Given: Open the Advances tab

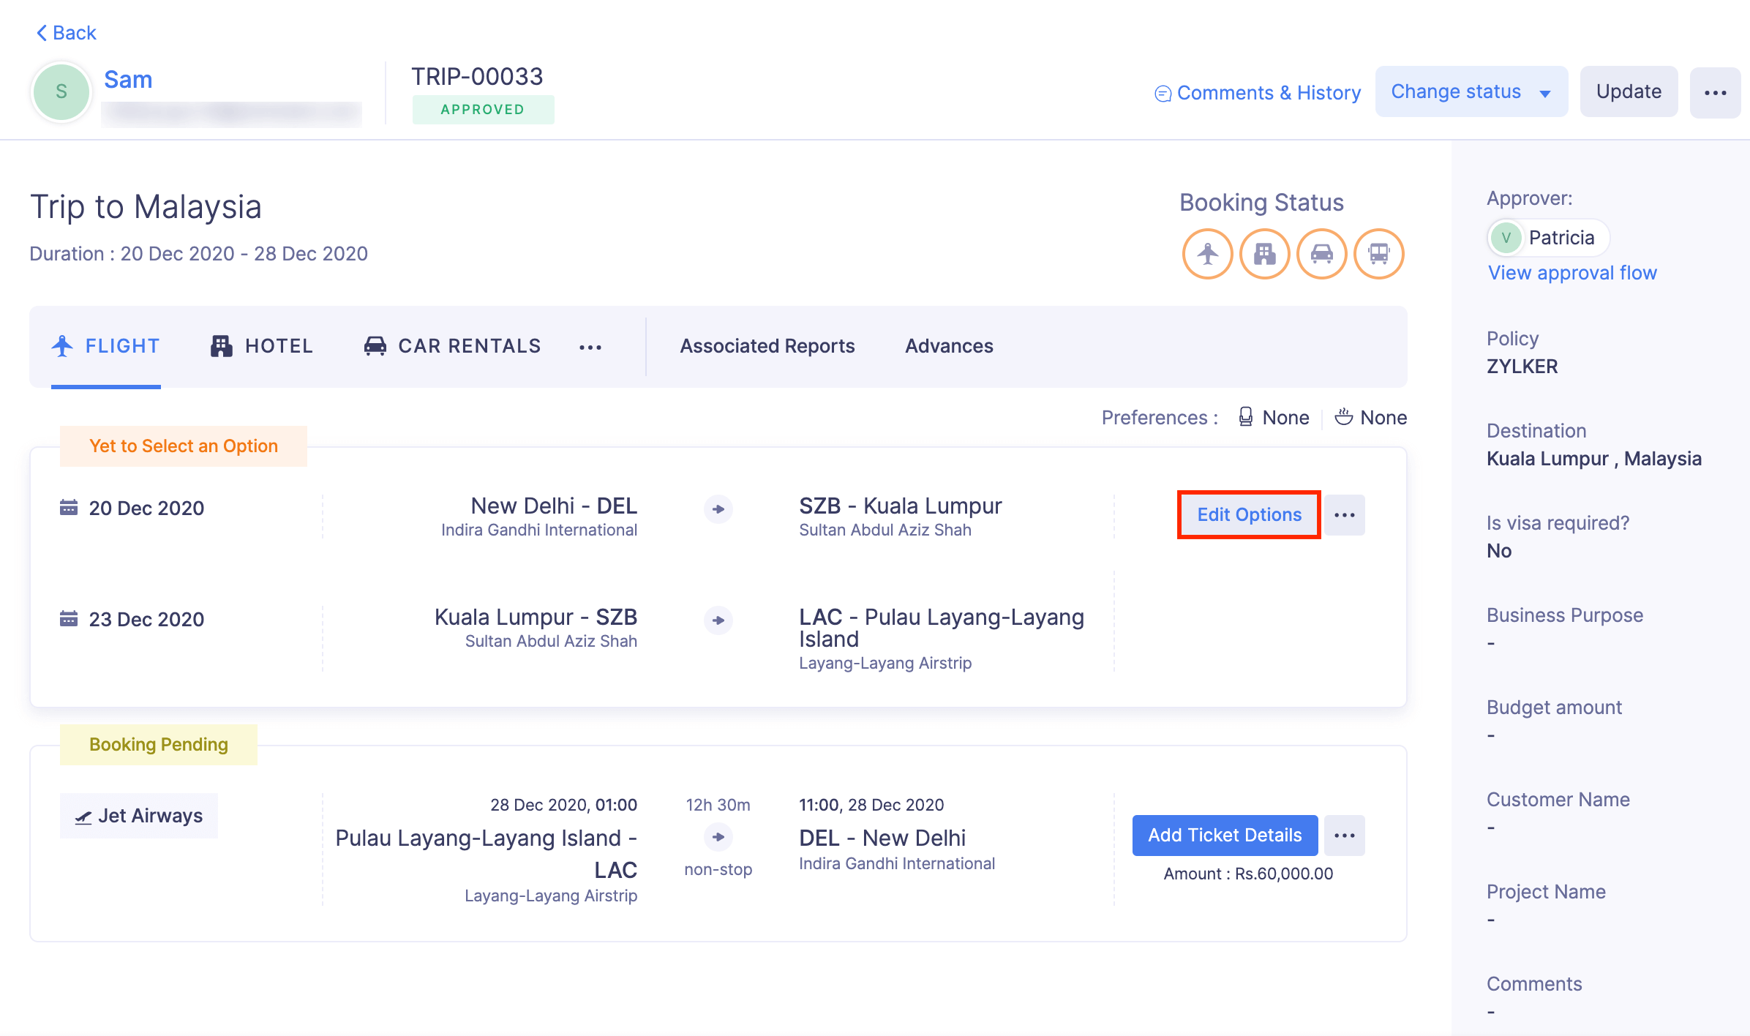Looking at the screenshot, I should click(949, 346).
